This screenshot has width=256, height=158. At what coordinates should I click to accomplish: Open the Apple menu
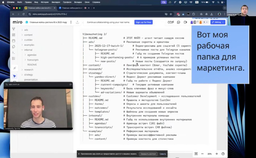point(3,2)
